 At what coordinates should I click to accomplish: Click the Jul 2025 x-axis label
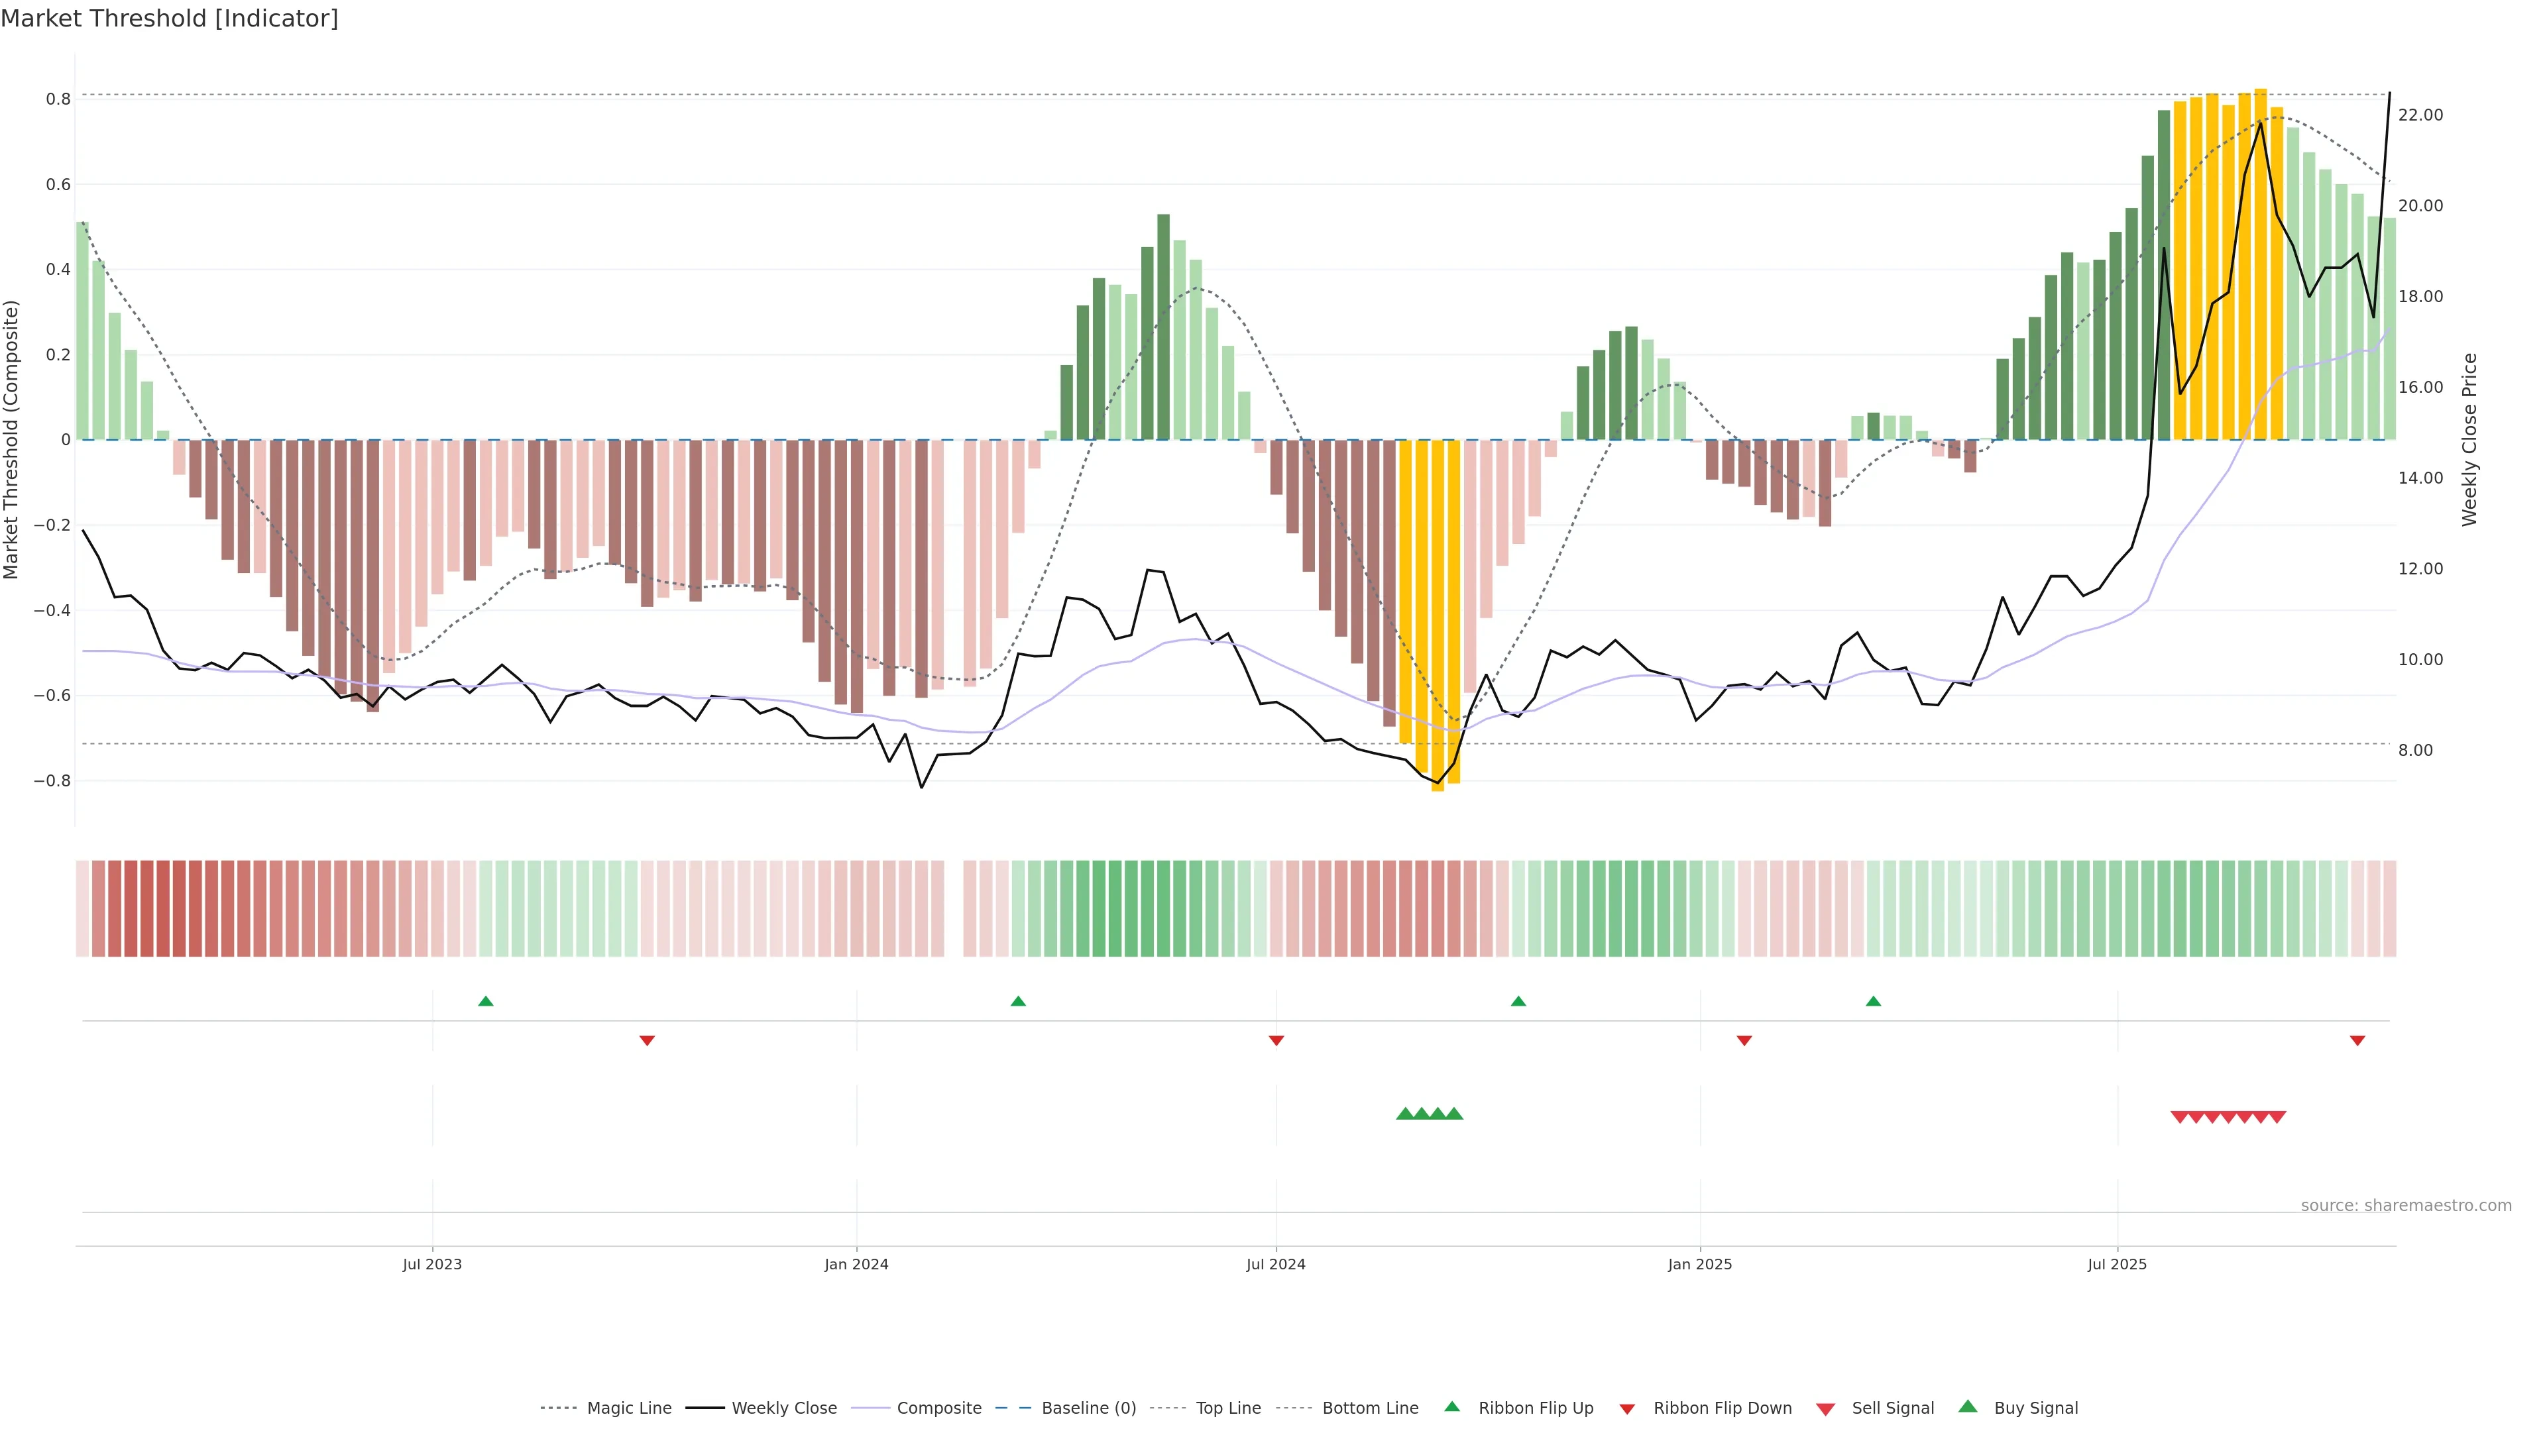click(x=2118, y=1264)
